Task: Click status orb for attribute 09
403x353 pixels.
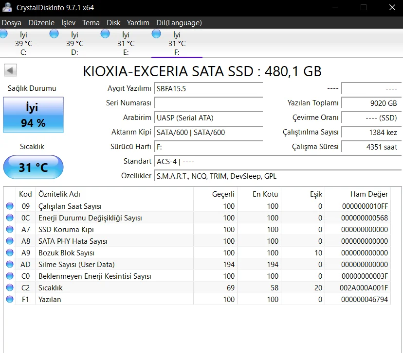Action: coord(10,206)
